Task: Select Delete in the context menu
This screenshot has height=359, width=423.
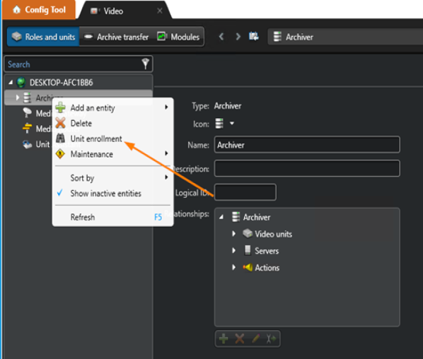Action: tap(81, 123)
